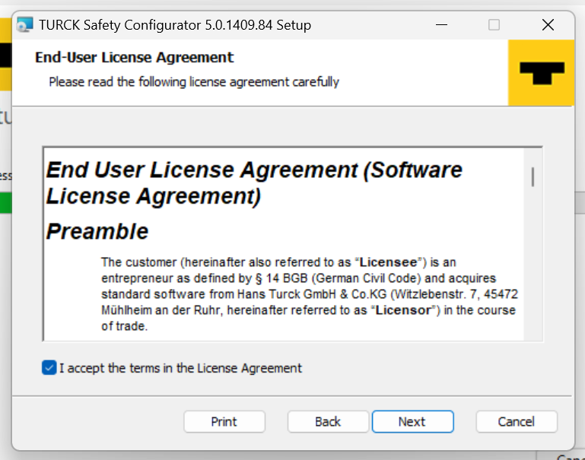The image size is (585, 460).
Task: Click the installer icon in the title bar
Action: tap(24, 25)
